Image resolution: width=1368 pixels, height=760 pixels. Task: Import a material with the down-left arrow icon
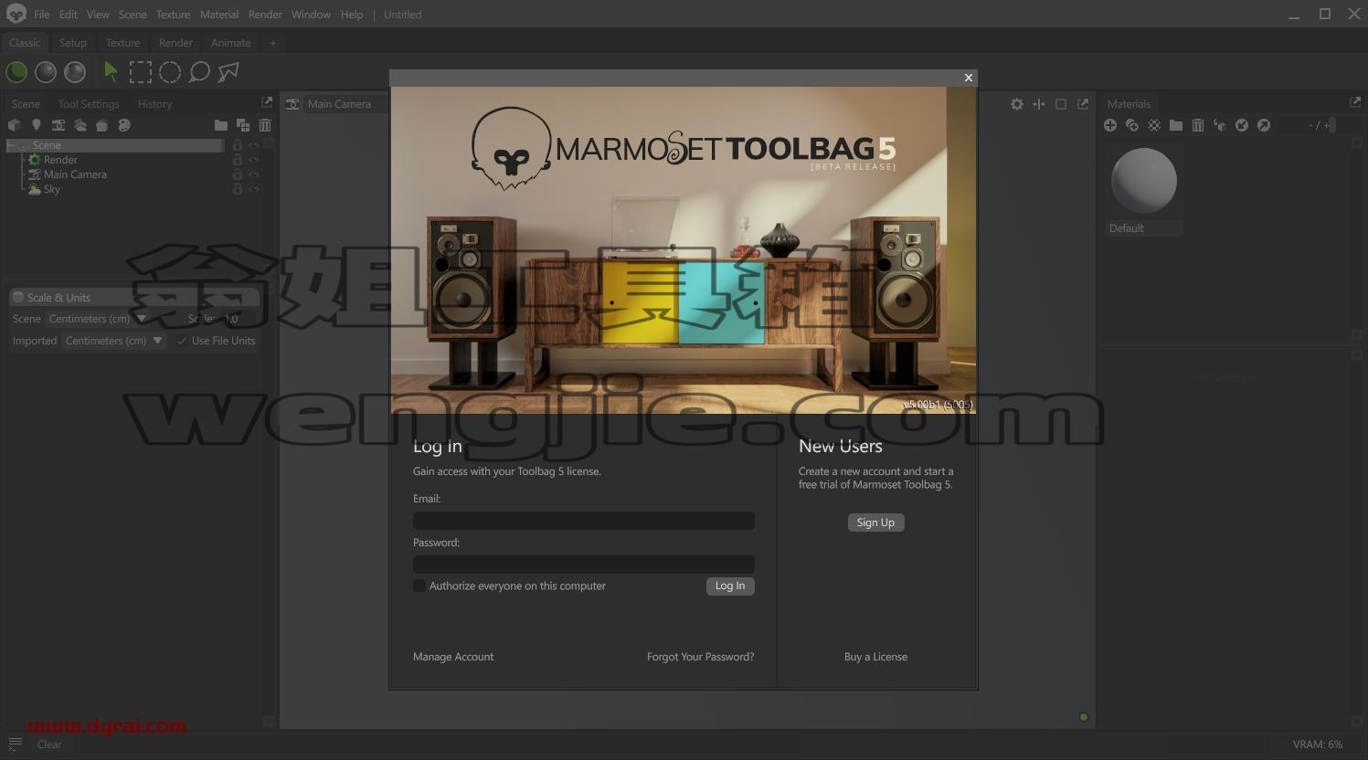(x=1242, y=125)
